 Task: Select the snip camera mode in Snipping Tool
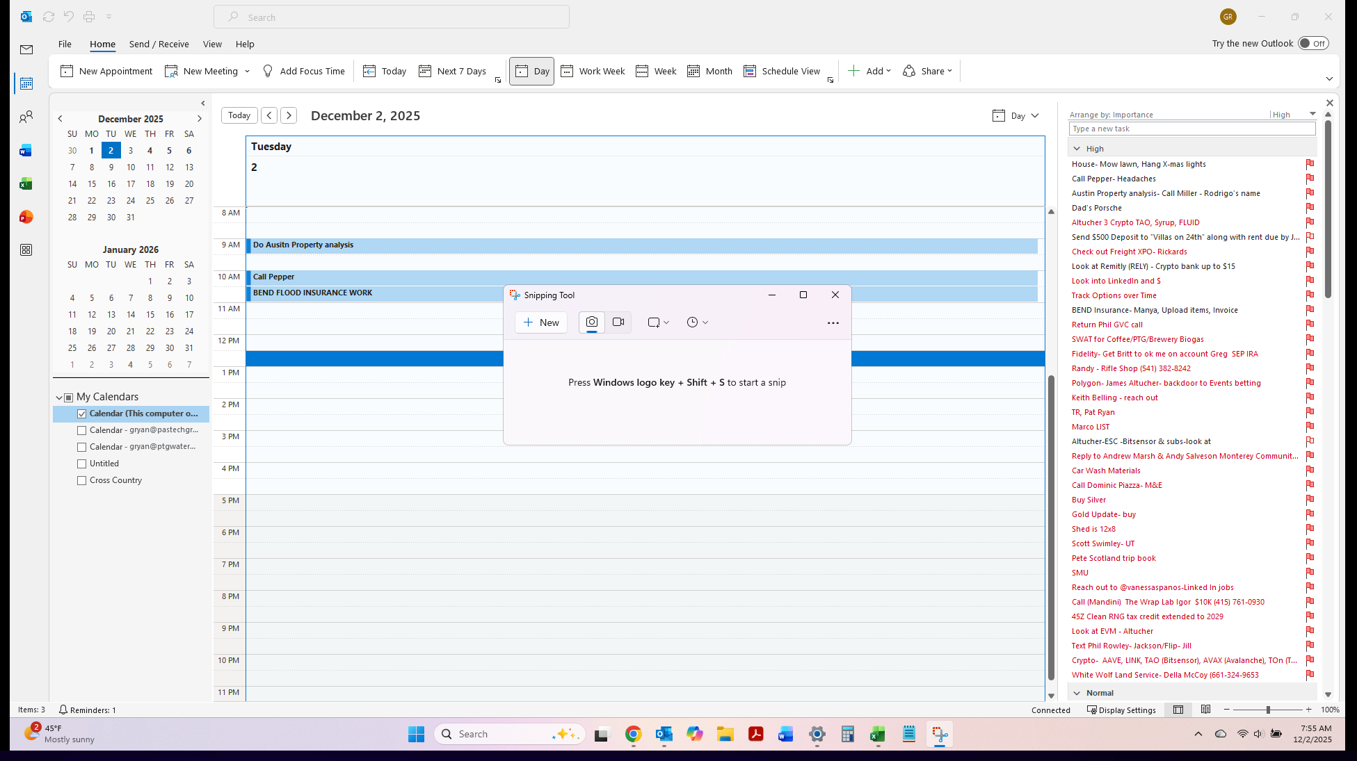pos(592,322)
